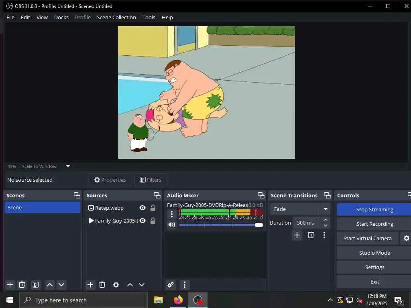Screen dimensions: 411x308
Task: Toggle lock on Family-Guy-2005 source
Action: tap(153, 221)
